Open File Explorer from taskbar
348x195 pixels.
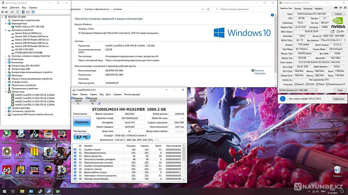point(22,191)
